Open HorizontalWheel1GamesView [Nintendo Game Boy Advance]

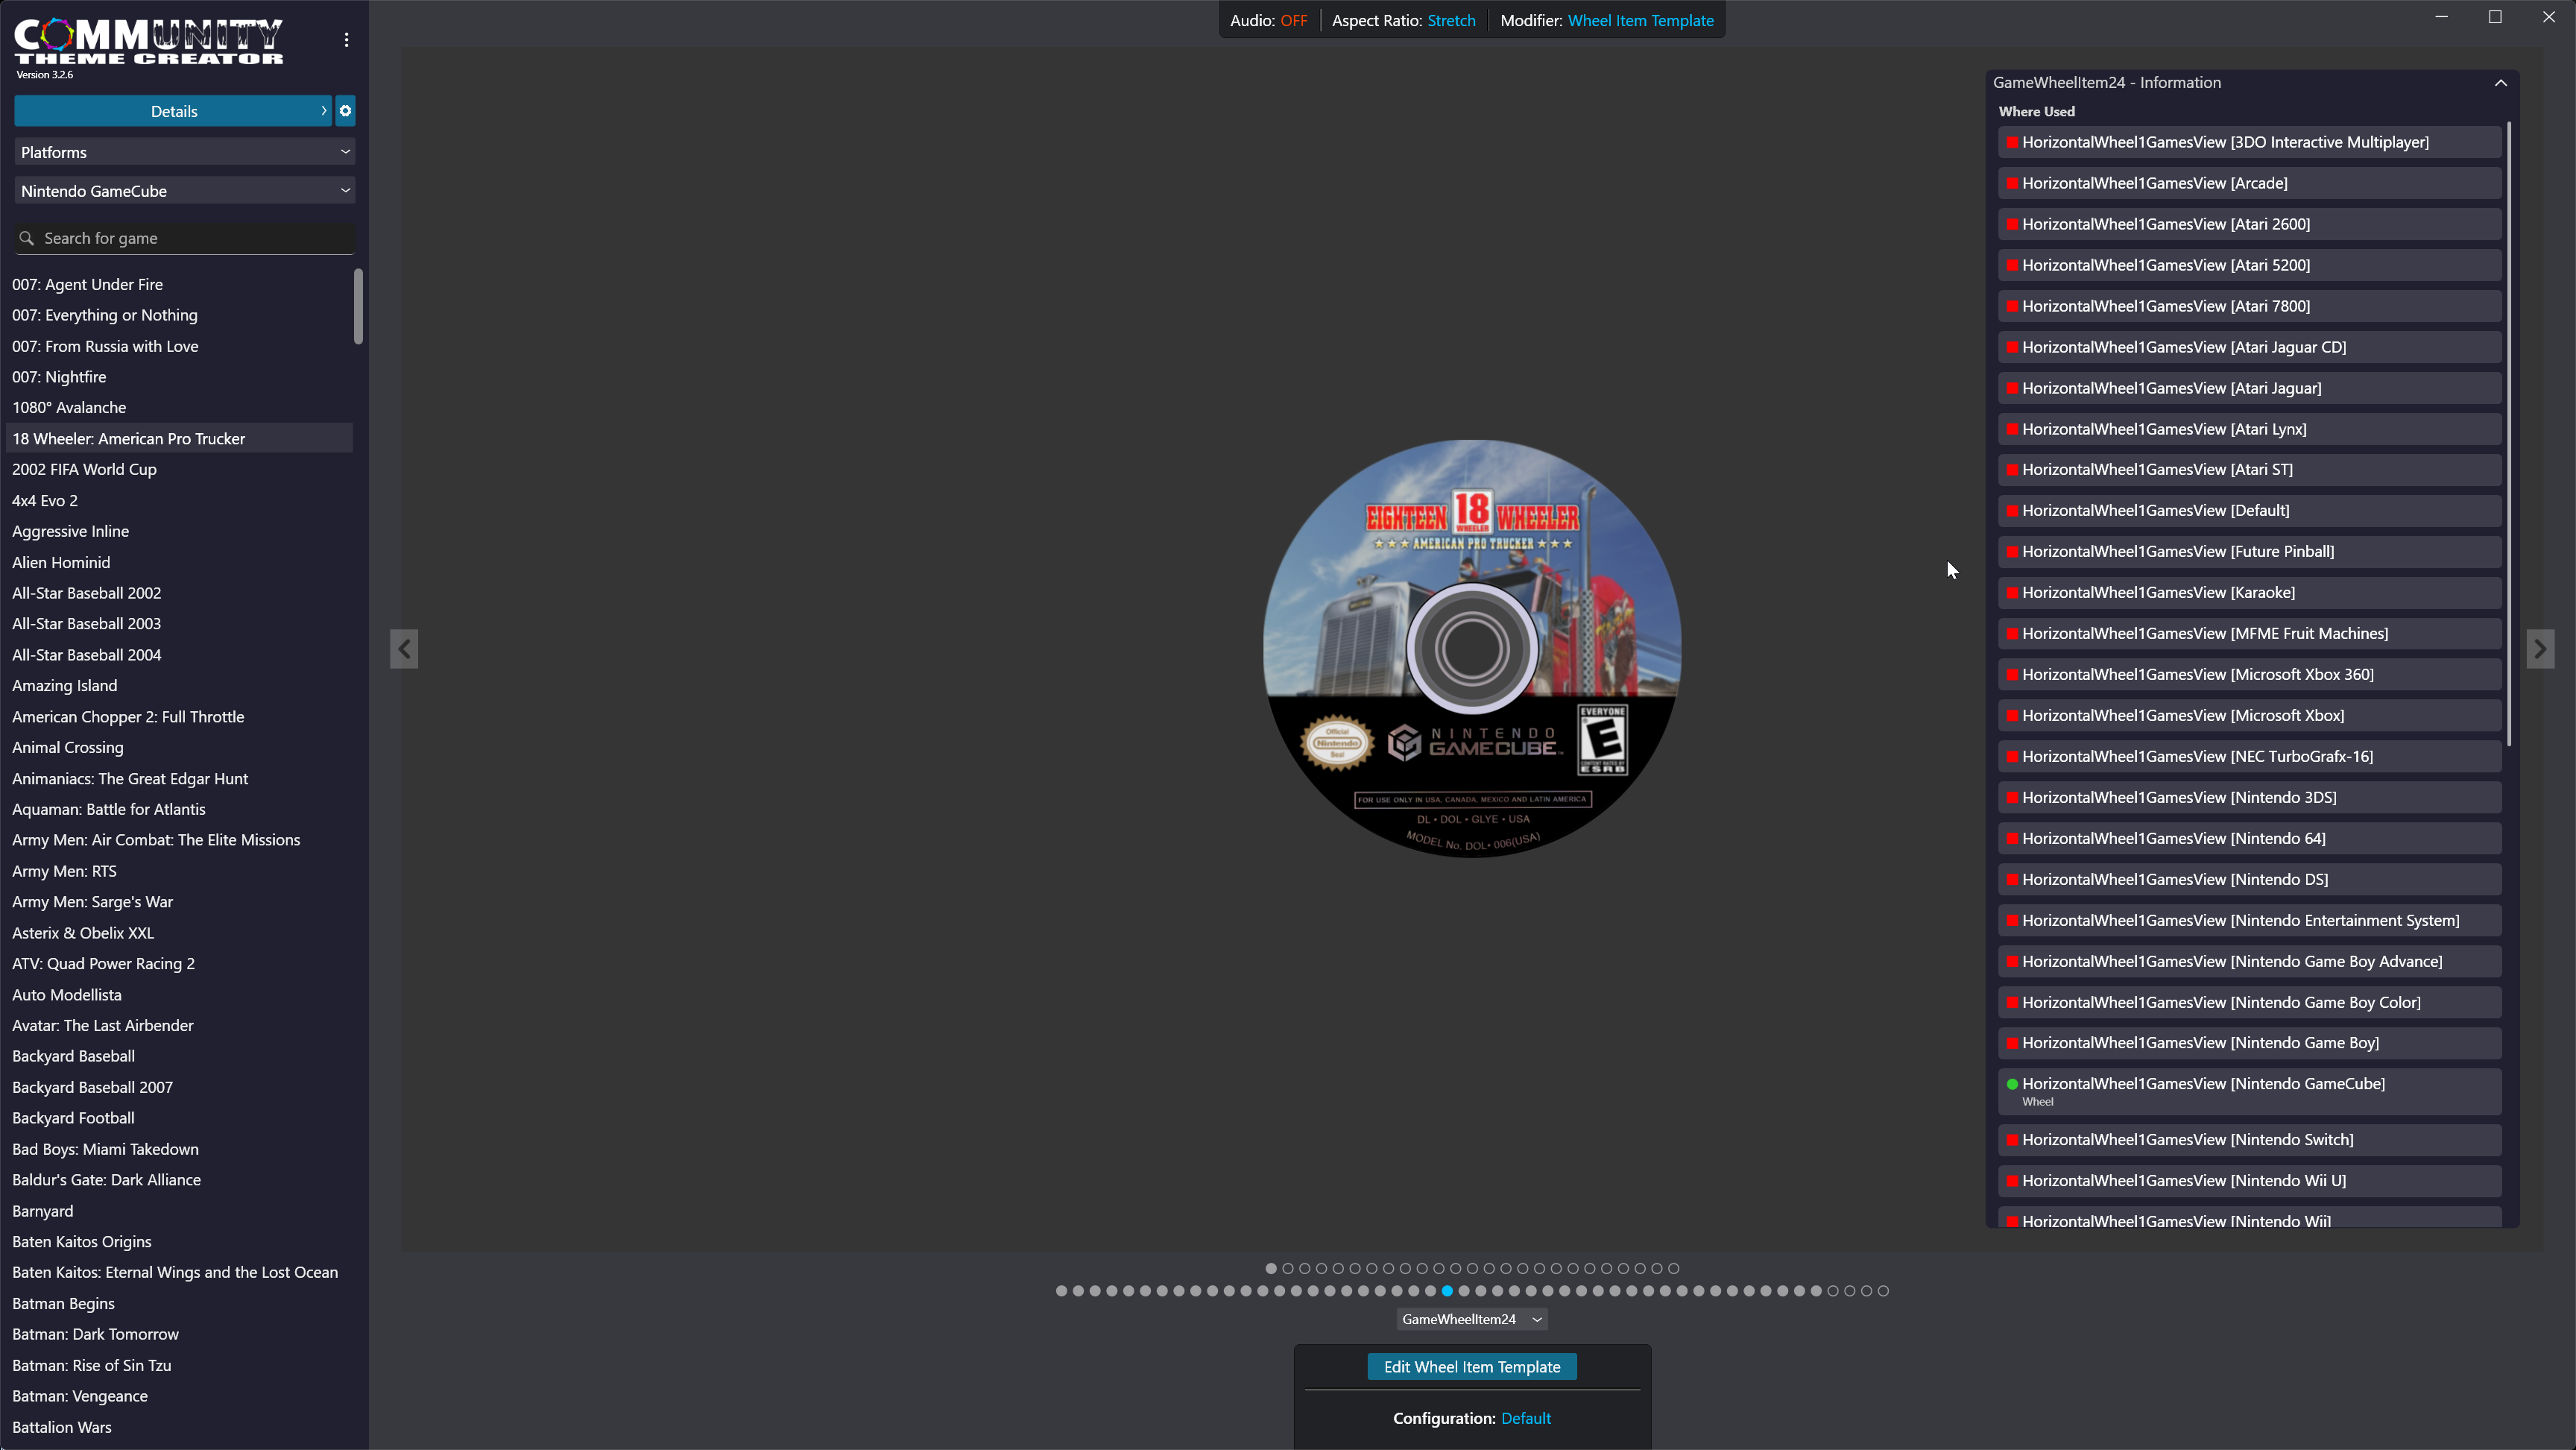pos(2250,961)
